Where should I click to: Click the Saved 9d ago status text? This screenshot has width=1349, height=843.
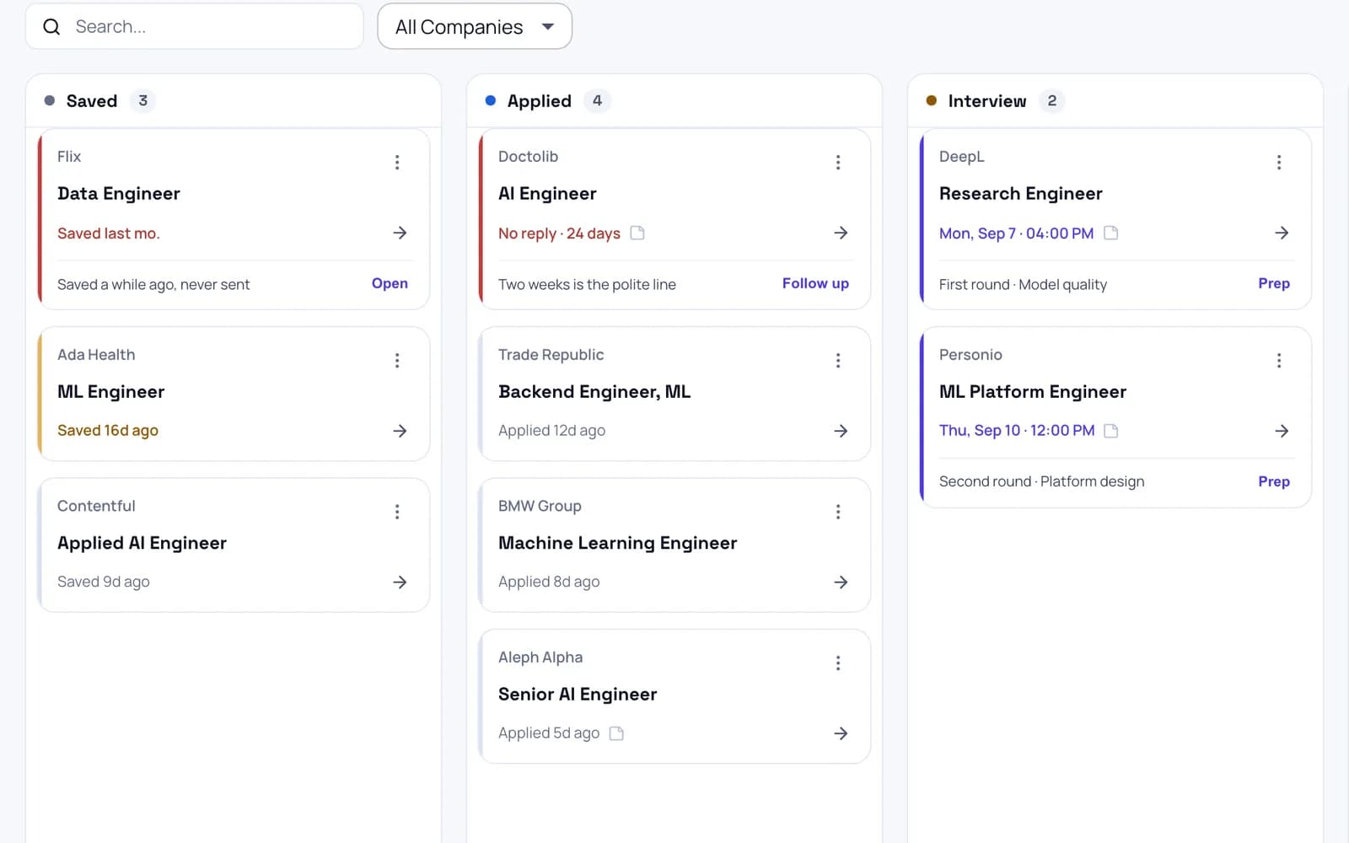click(104, 582)
